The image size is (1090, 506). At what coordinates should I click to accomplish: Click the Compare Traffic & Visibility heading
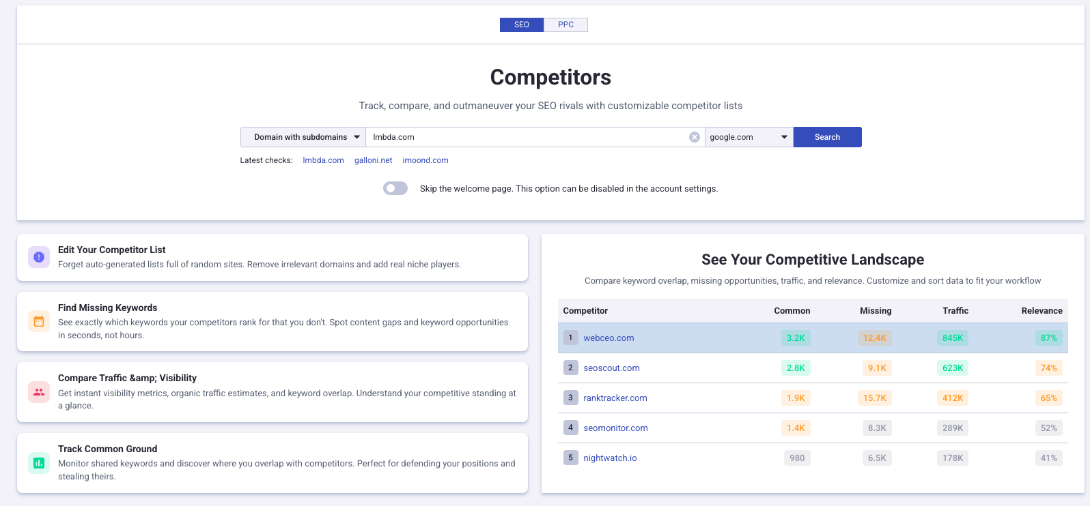pyautogui.click(x=127, y=378)
